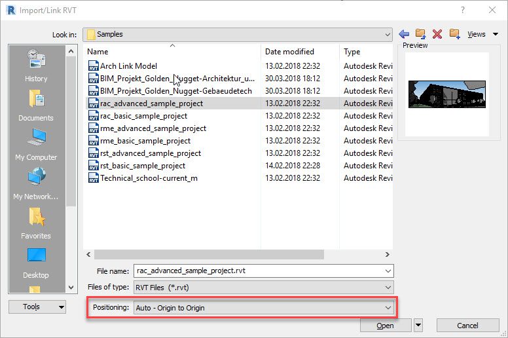
Task: Select rac_basic_sample_project file
Action: click(143, 116)
